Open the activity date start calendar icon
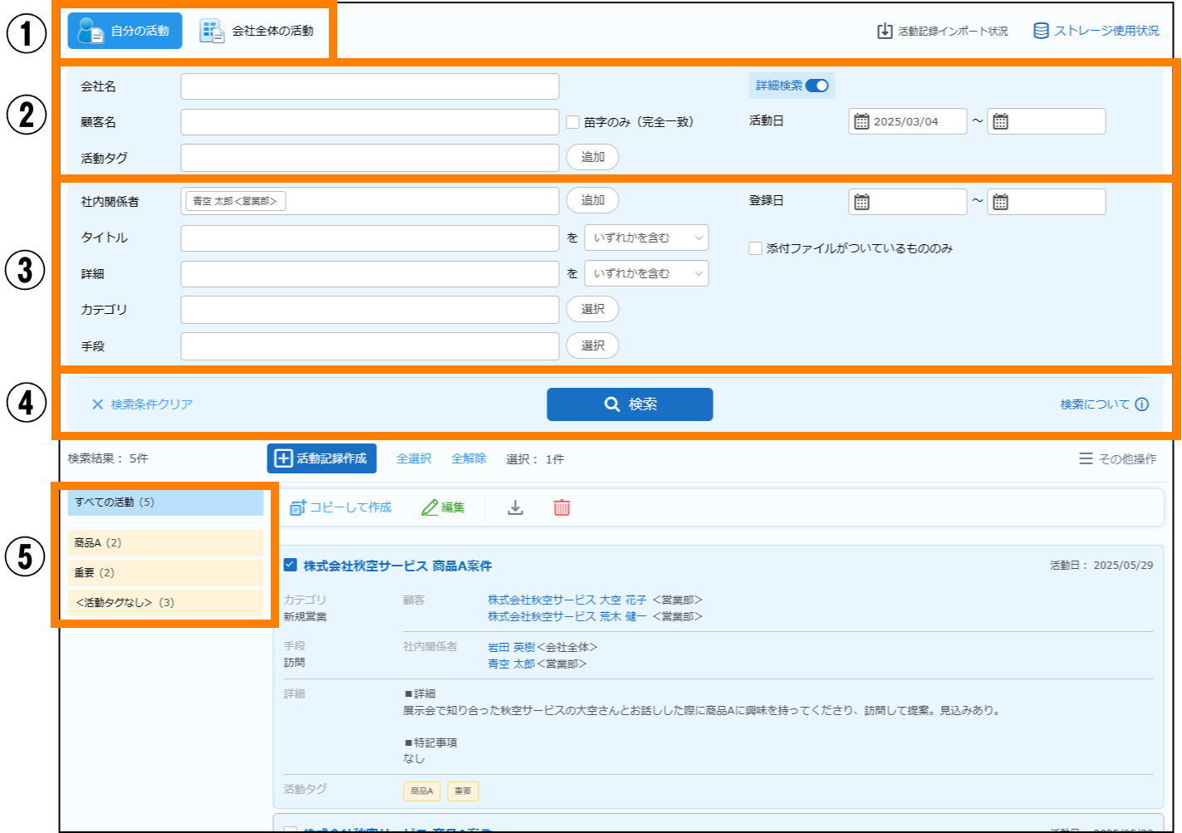1182x833 pixels. (x=861, y=121)
